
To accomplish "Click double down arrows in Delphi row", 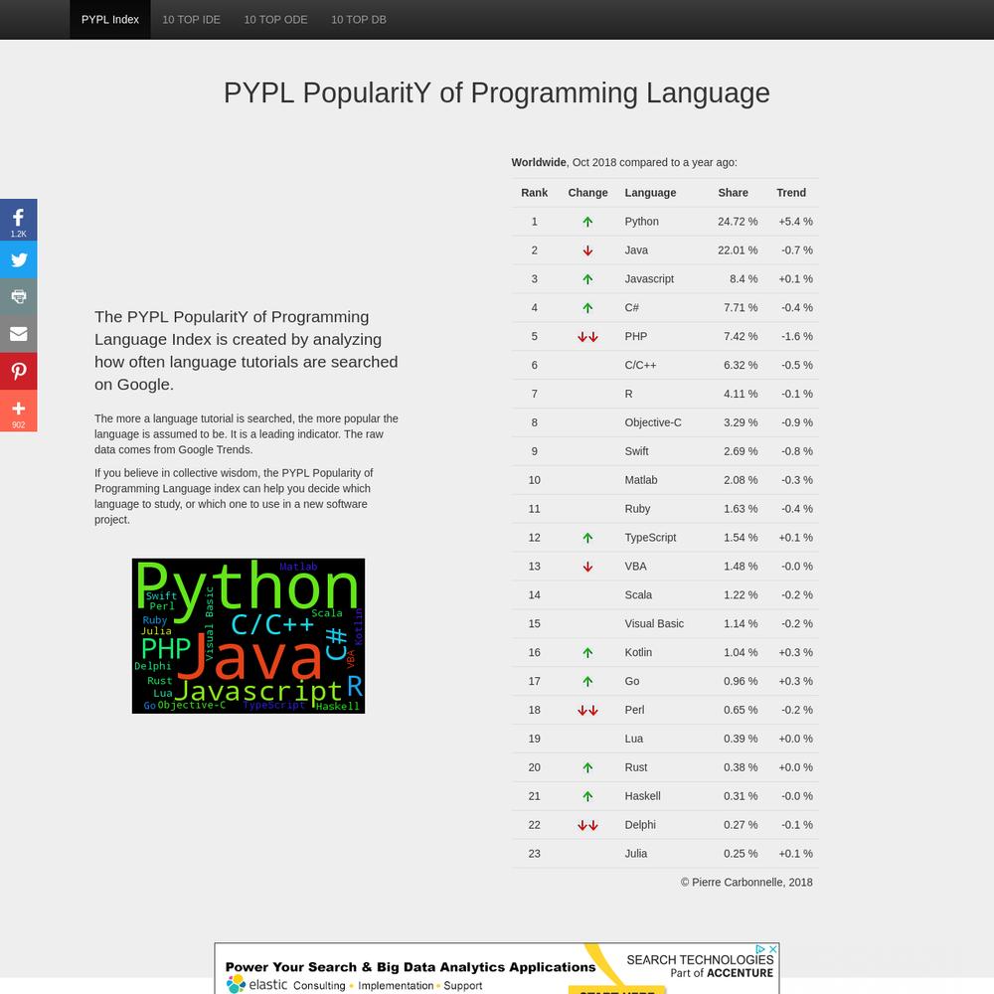I will [587, 825].
